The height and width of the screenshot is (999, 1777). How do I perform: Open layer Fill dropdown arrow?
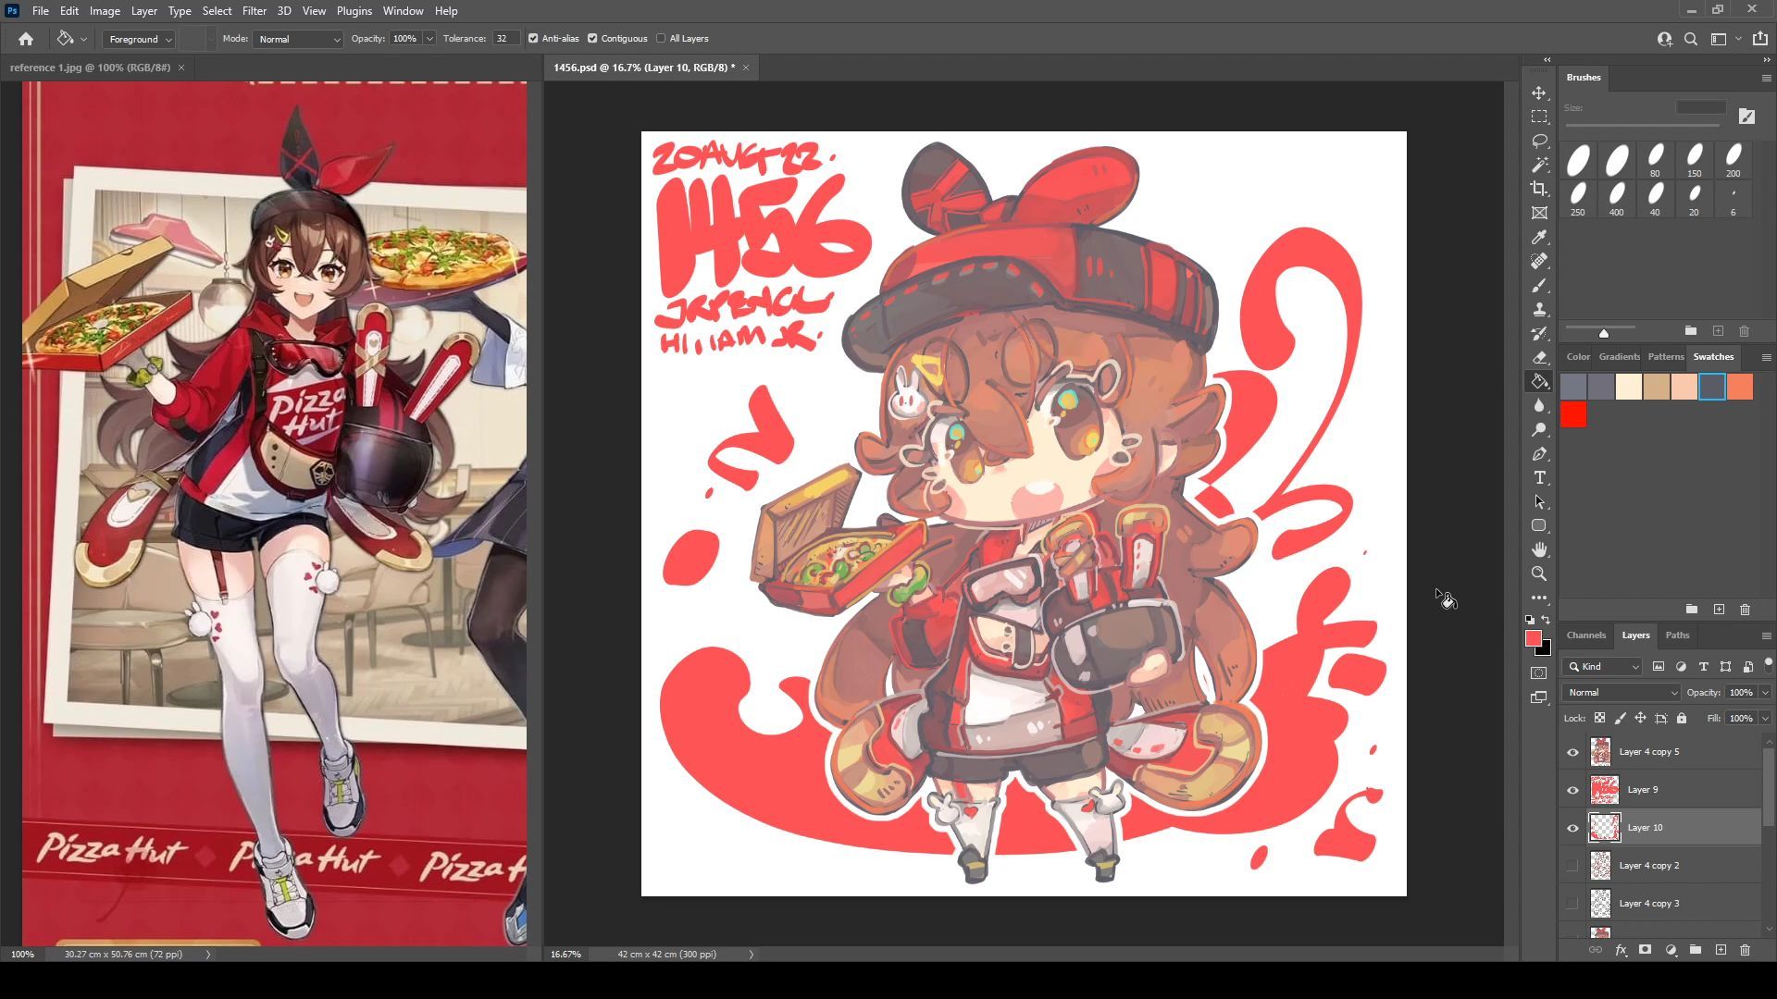1765,719
